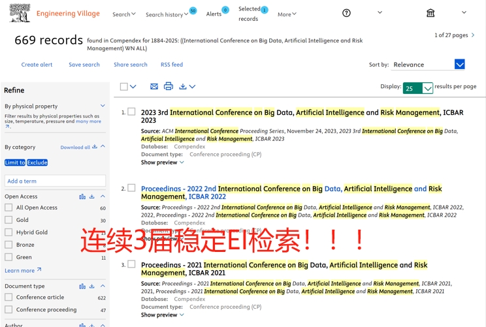The width and height of the screenshot is (486, 327).
Task: Check the Bronze open access filter
Action: (8, 245)
